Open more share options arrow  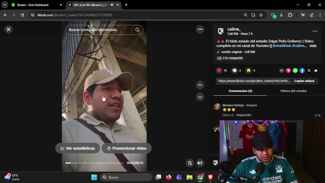(316, 71)
